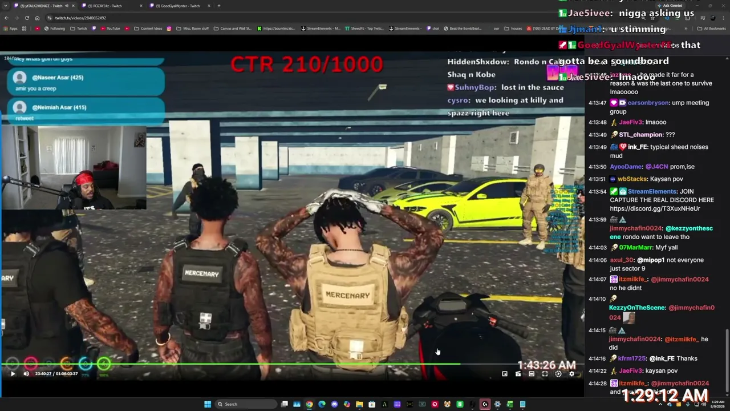The image size is (730, 411).
Task: Toggle theatre mode in the player
Action: pos(532,374)
